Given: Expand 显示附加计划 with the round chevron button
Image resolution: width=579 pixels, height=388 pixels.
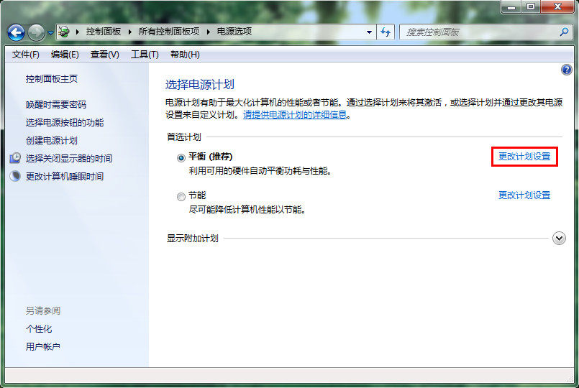Looking at the screenshot, I should point(559,239).
